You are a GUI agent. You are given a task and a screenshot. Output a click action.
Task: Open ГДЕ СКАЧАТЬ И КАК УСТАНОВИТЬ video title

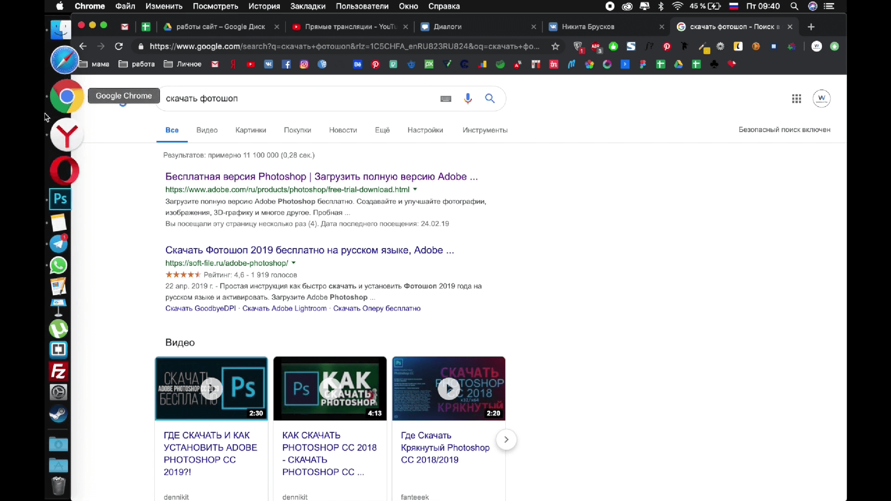(x=210, y=453)
